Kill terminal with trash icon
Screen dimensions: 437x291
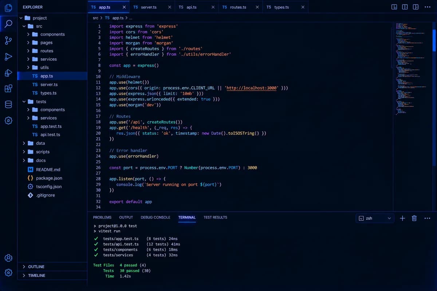coord(414,218)
